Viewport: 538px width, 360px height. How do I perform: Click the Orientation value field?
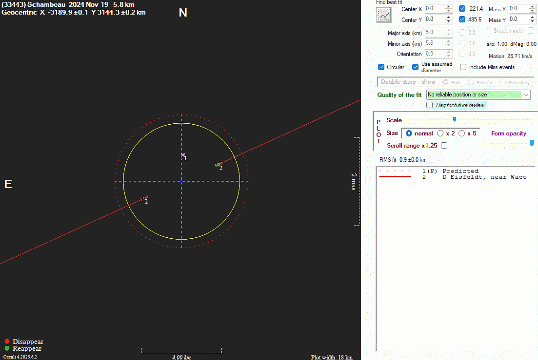435,54
